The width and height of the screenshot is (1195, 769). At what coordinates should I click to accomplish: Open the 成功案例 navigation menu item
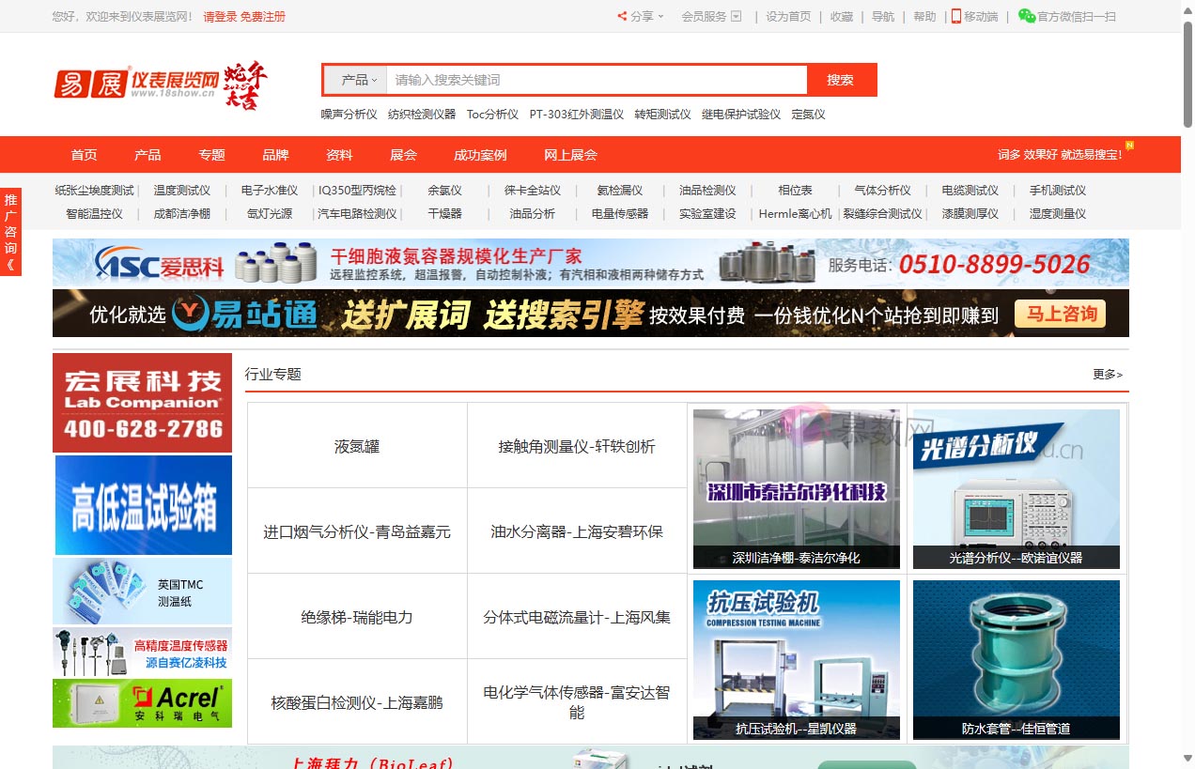tap(479, 154)
